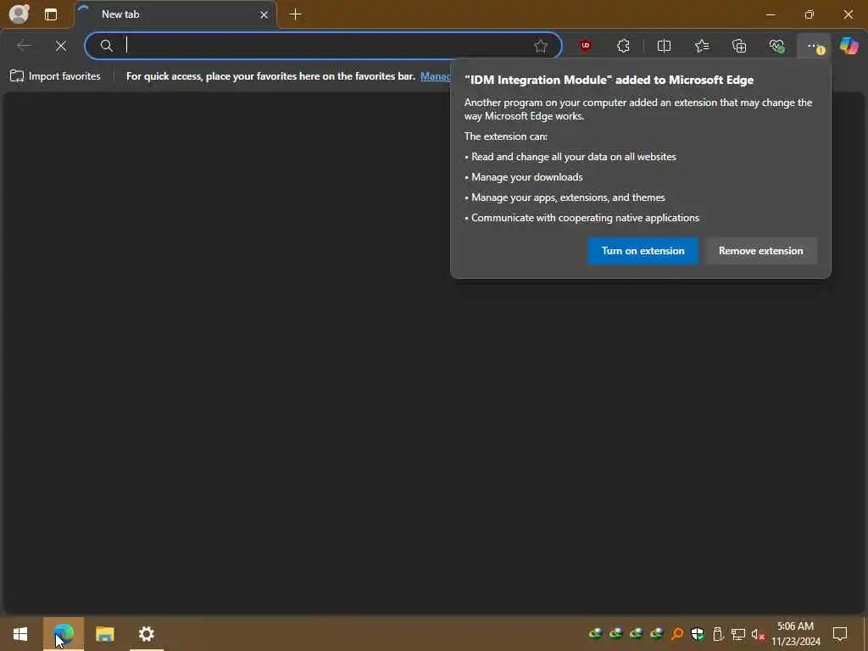
Task: Open the Favorites list
Action: pos(701,46)
